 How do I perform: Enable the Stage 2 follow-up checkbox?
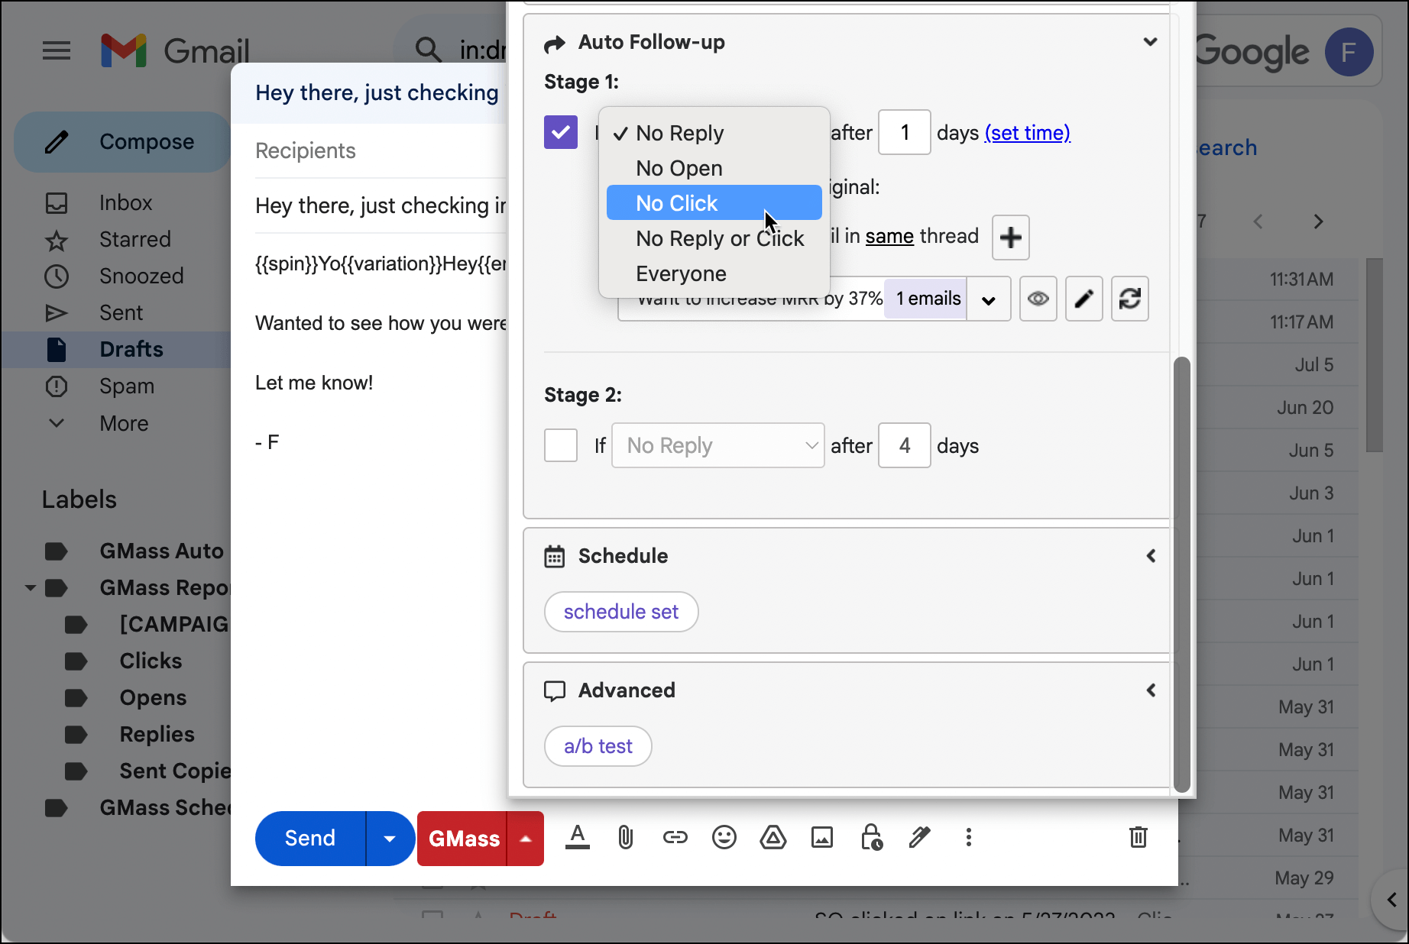561,445
